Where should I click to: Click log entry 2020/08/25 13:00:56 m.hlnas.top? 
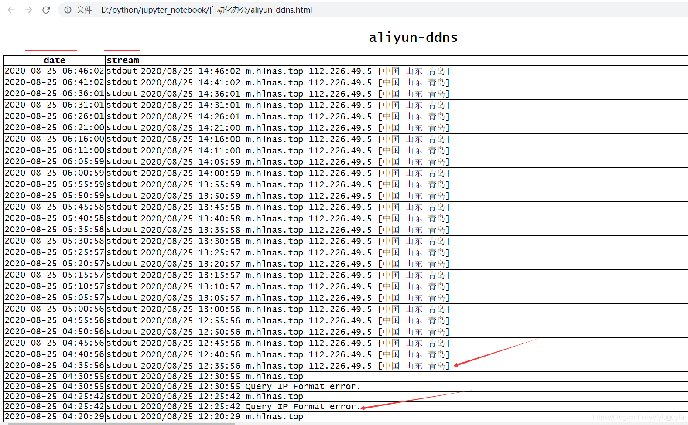[x=295, y=309]
